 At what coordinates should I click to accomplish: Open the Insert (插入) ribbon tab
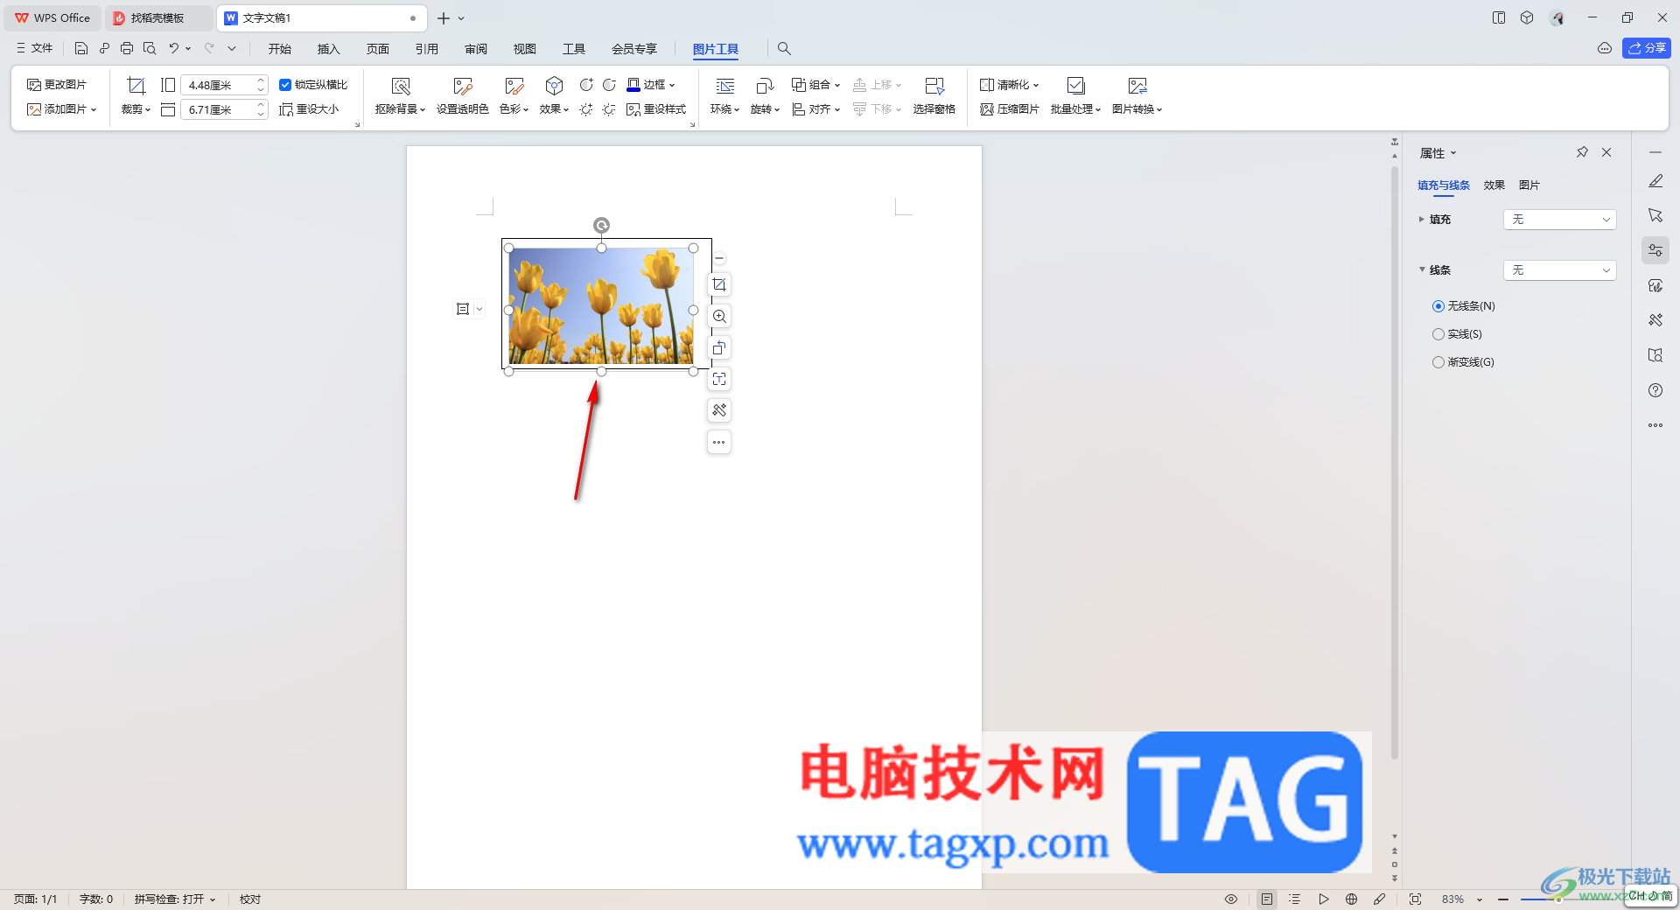(x=328, y=49)
